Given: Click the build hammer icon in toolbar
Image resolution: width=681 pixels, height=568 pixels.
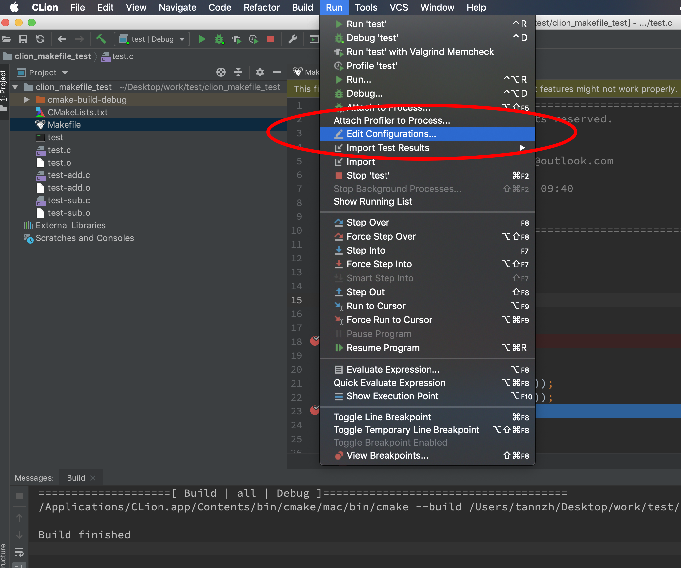Looking at the screenshot, I should tap(101, 39).
